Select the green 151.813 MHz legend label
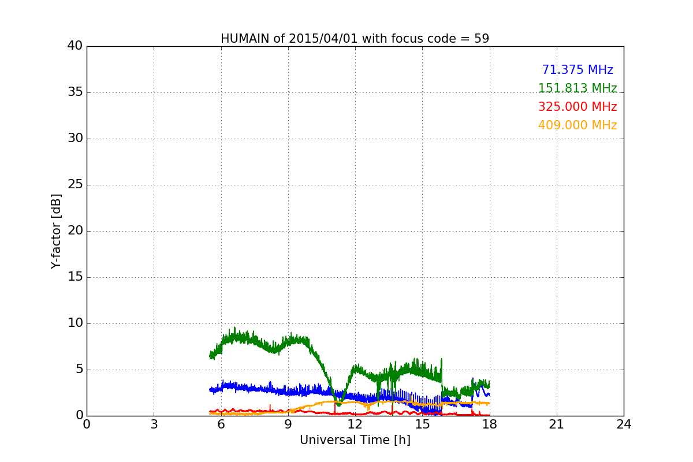This screenshot has height=462, width=693. pos(577,88)
